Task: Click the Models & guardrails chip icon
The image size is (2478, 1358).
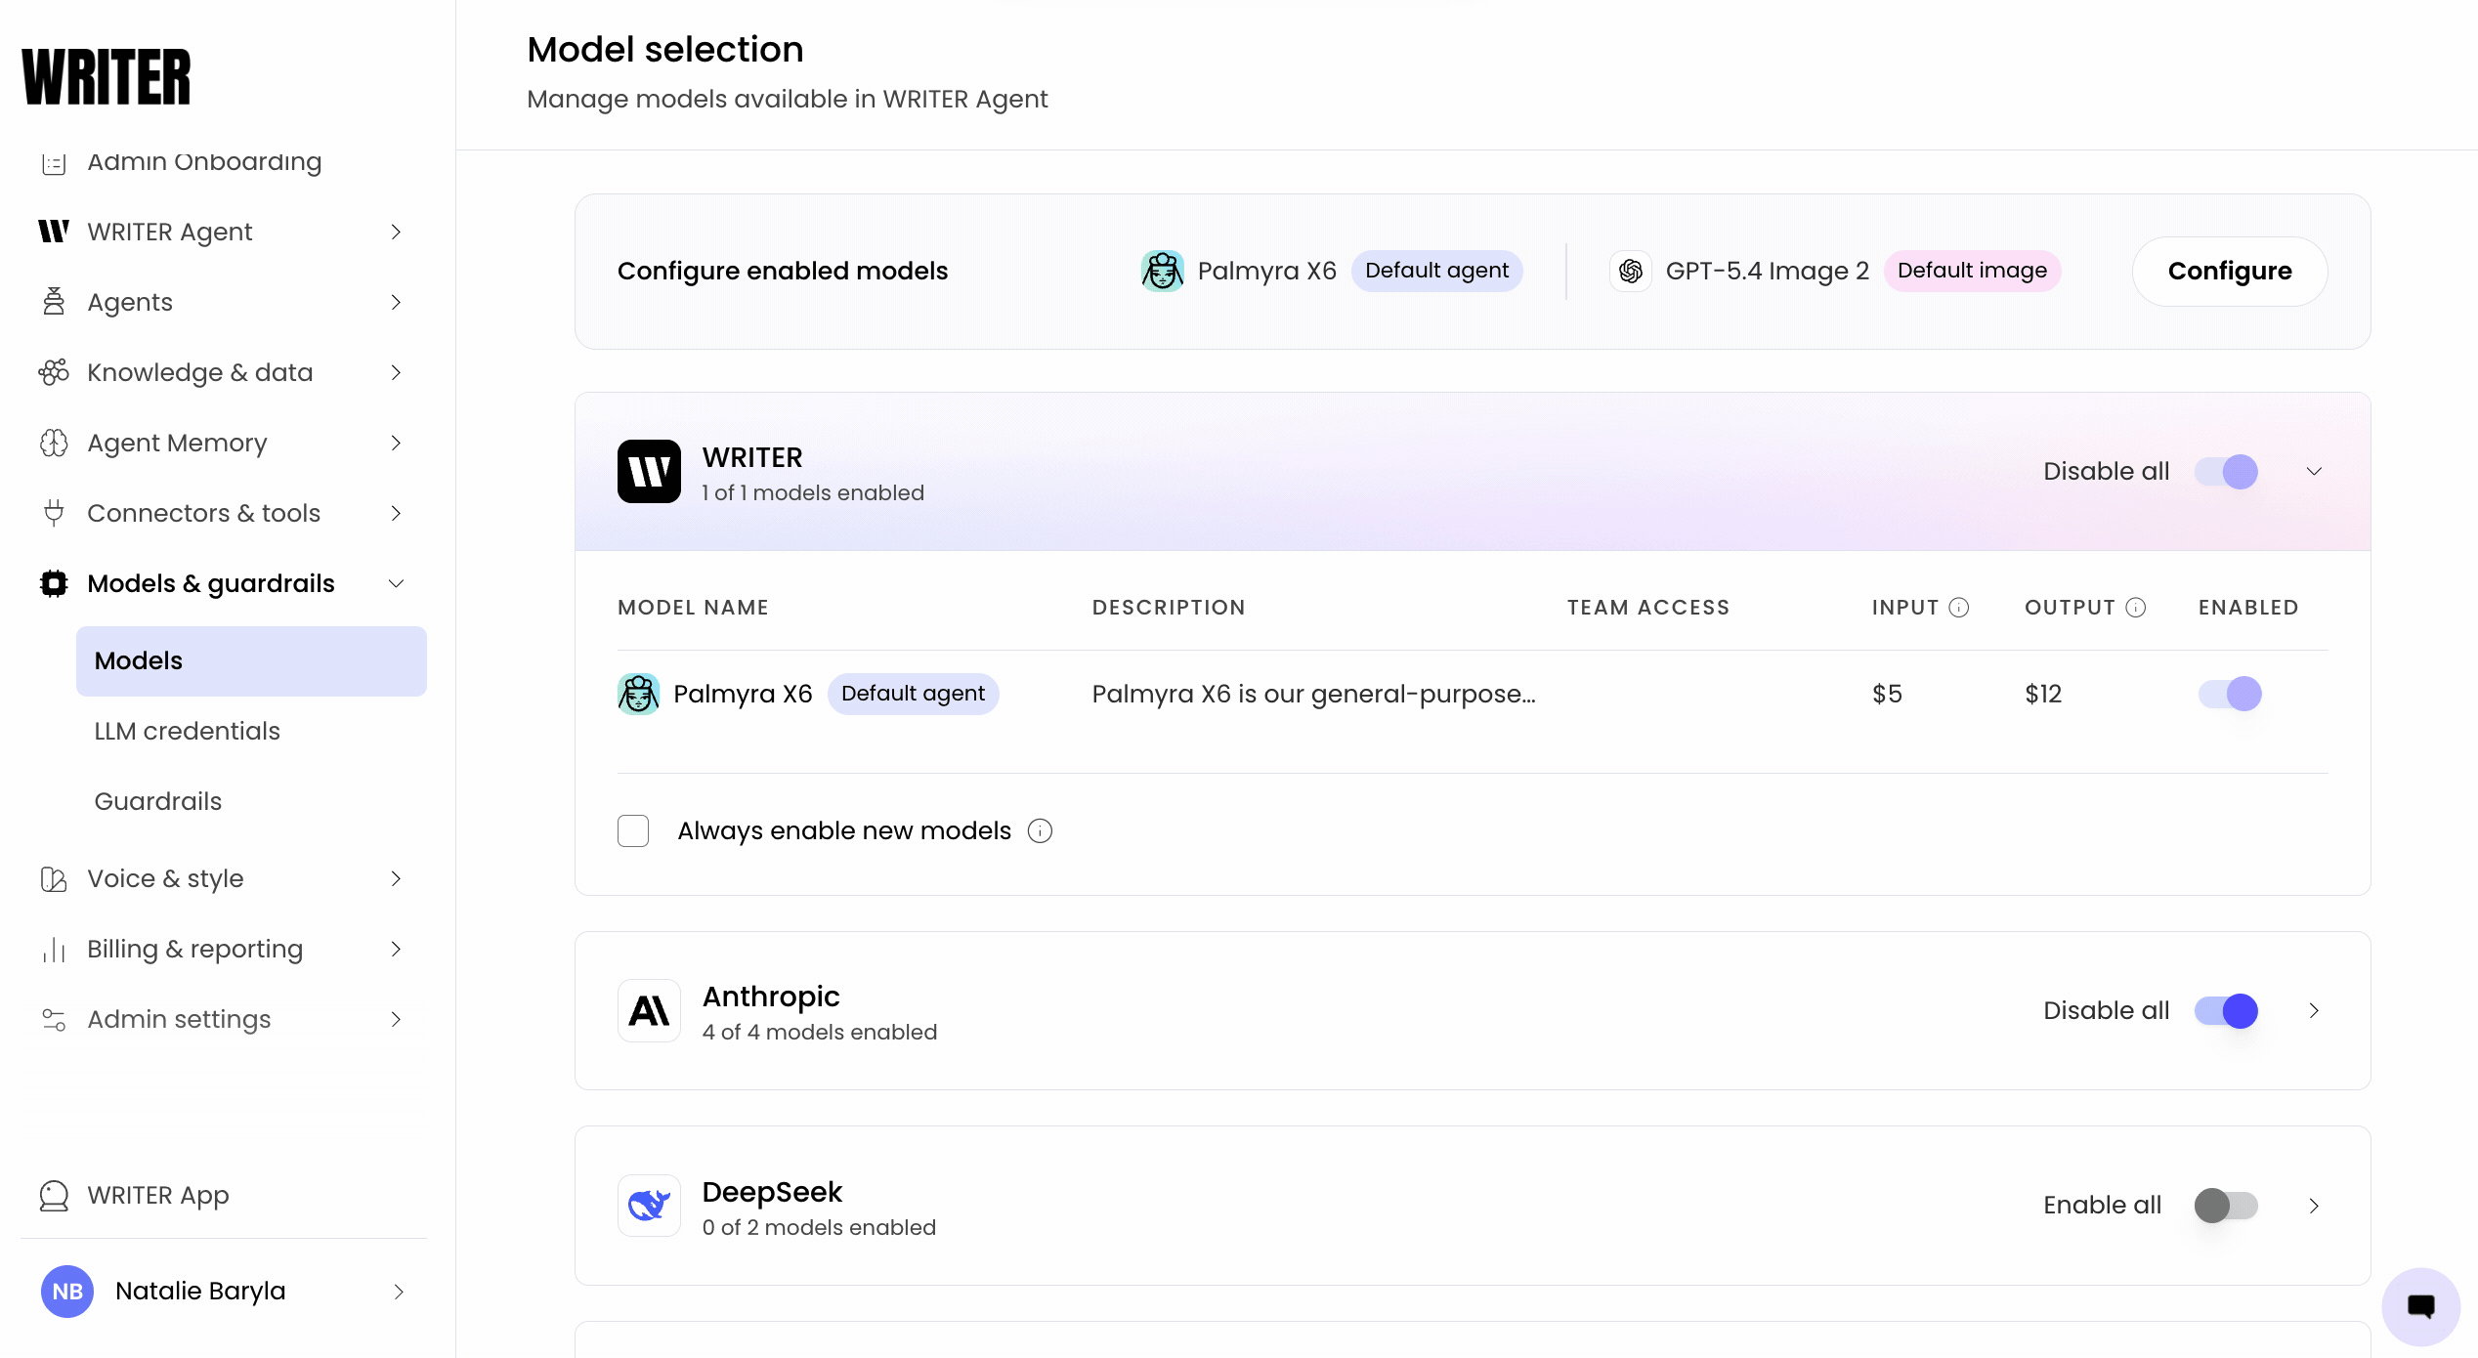Action: 54,583
